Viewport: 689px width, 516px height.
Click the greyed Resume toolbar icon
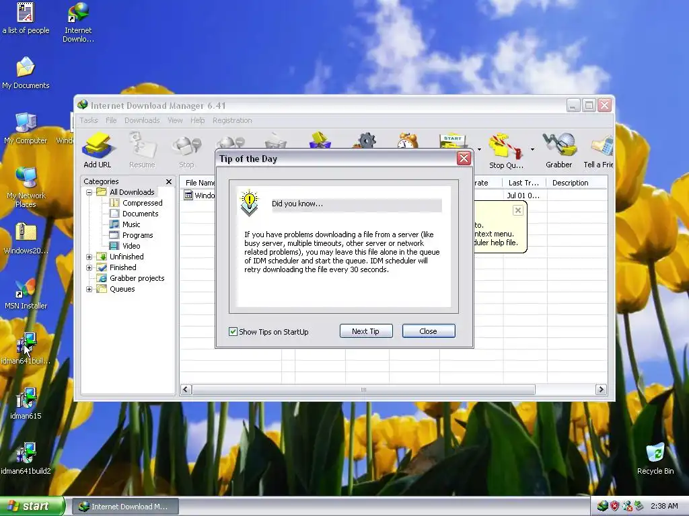point(142,150)
